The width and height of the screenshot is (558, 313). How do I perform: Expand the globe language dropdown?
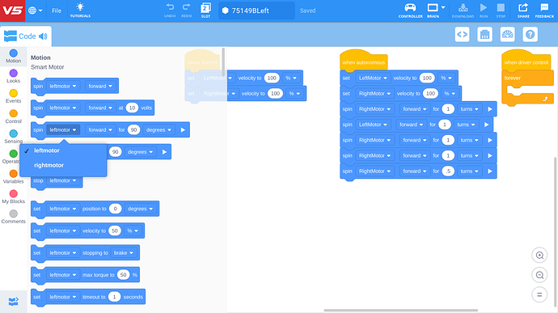[36, 11]
